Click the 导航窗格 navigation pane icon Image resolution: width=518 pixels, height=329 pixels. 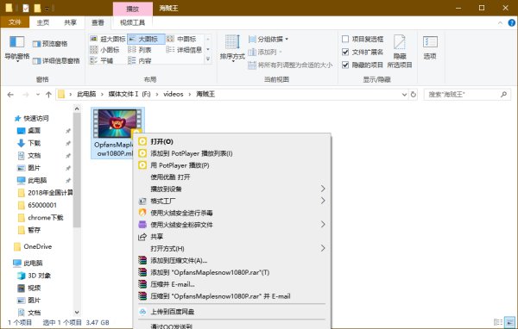[x=17, y=42]
